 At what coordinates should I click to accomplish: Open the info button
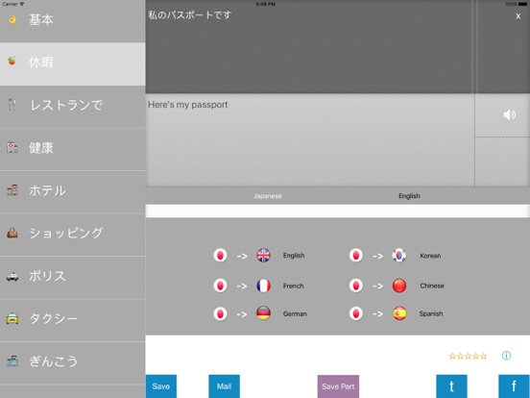pyautogui.click(x=506, y=356)
